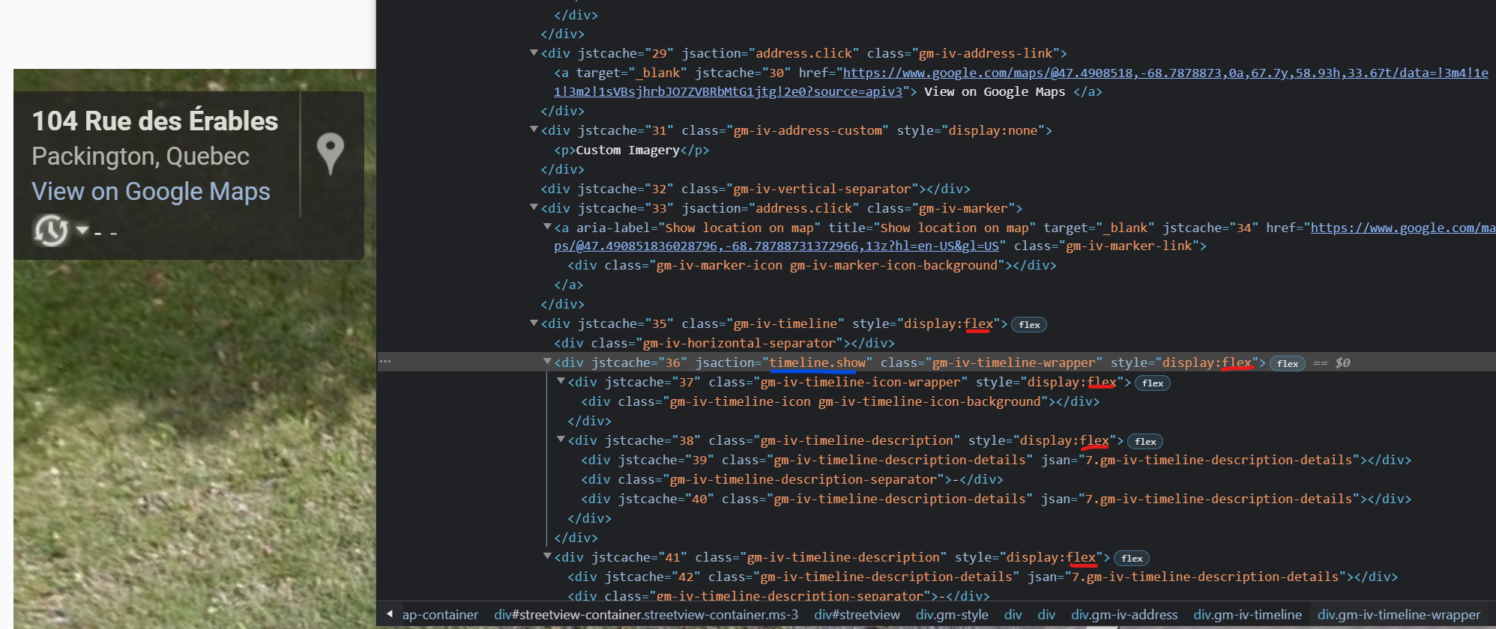1496x629 pixels.
Task: Toggle flex badge on gm-iv-timeline-icon-wrapper div
Action: coord(1152,383)
